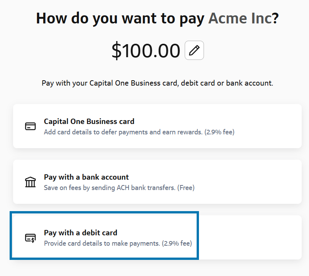Choose Pay with a debit card
This screenshot has width=309, height=276.
tap(80, 233)
